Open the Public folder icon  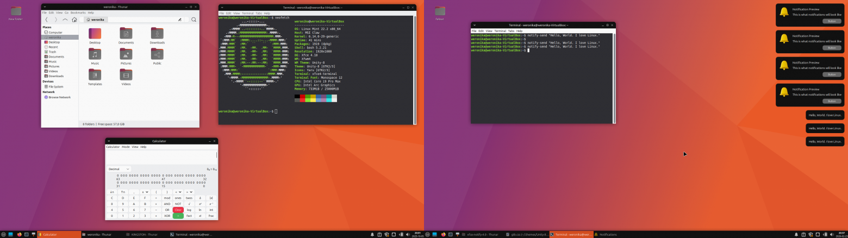pos(157,55)
